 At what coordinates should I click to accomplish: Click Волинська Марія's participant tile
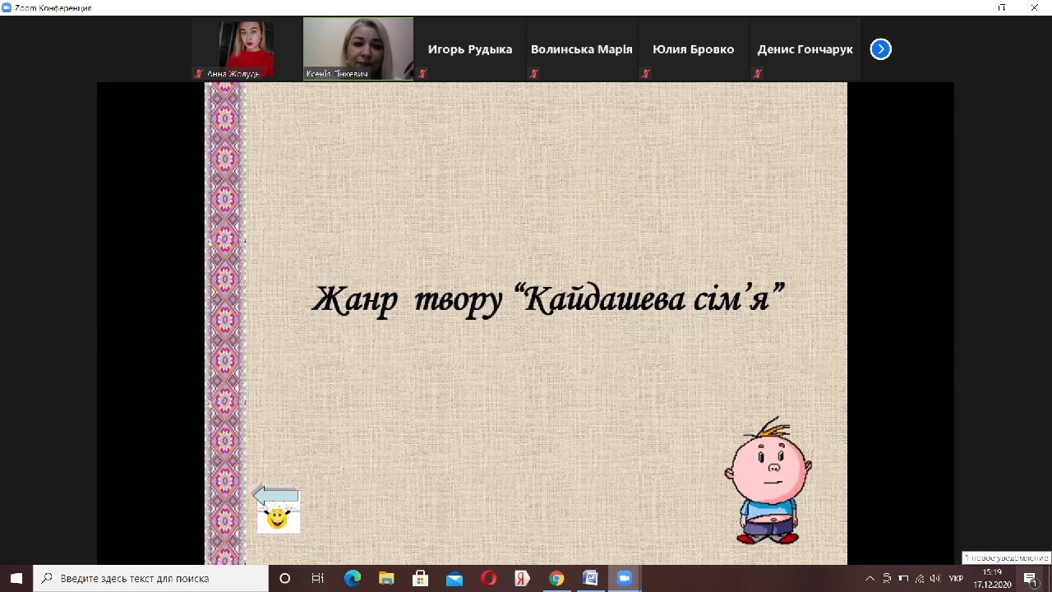point(582,49)
